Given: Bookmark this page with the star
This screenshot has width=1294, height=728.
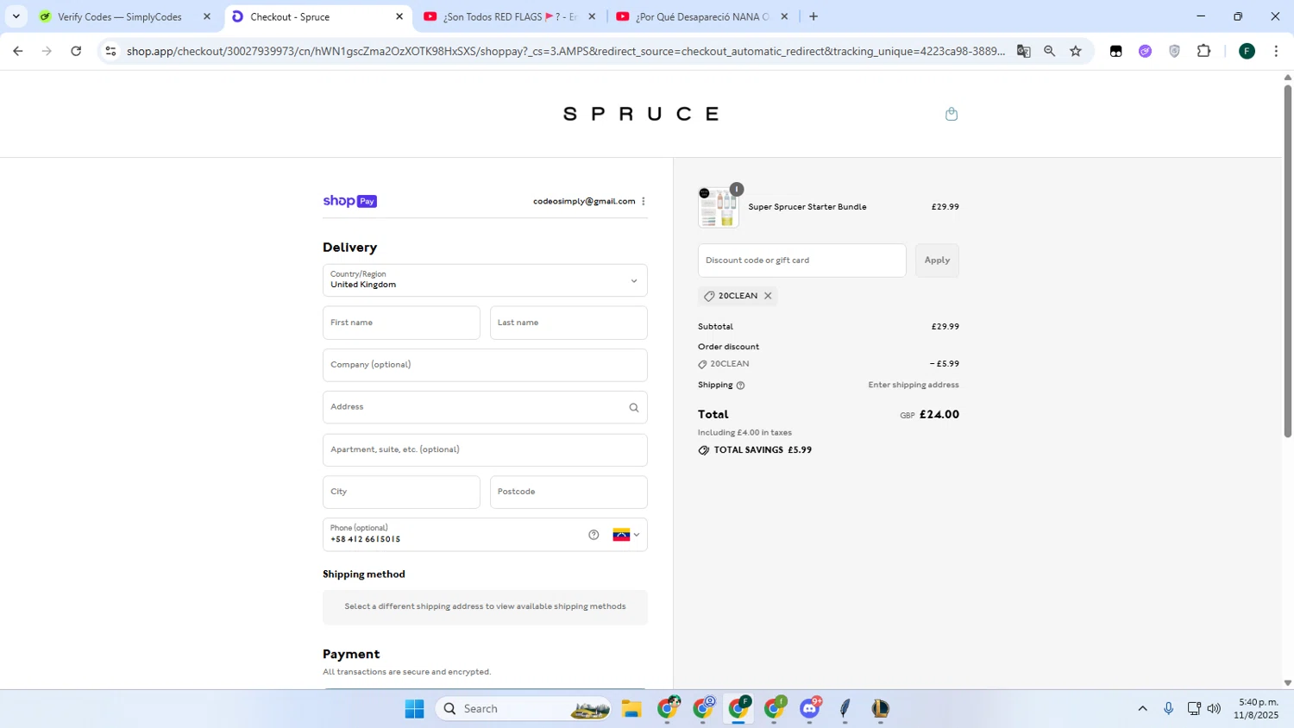Looking at the screenshot, I should (x=1076, y=51).
